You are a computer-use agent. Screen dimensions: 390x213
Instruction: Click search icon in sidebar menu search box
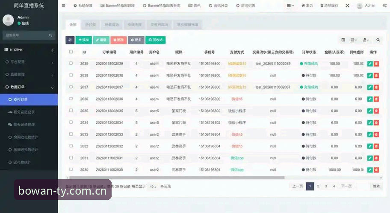click(50, 35)
